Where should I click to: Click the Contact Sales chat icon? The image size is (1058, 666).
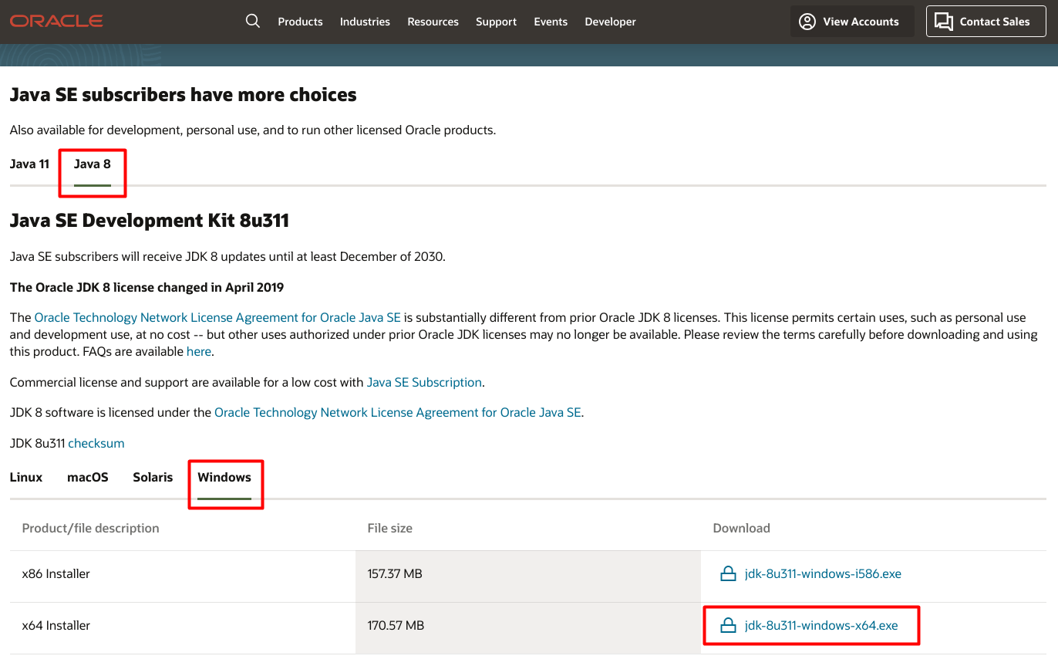coord(944,22)
